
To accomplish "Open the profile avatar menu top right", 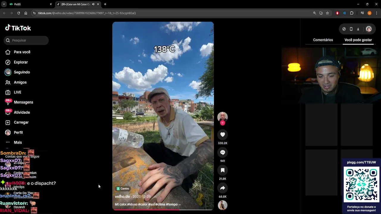I will [369, 29].
